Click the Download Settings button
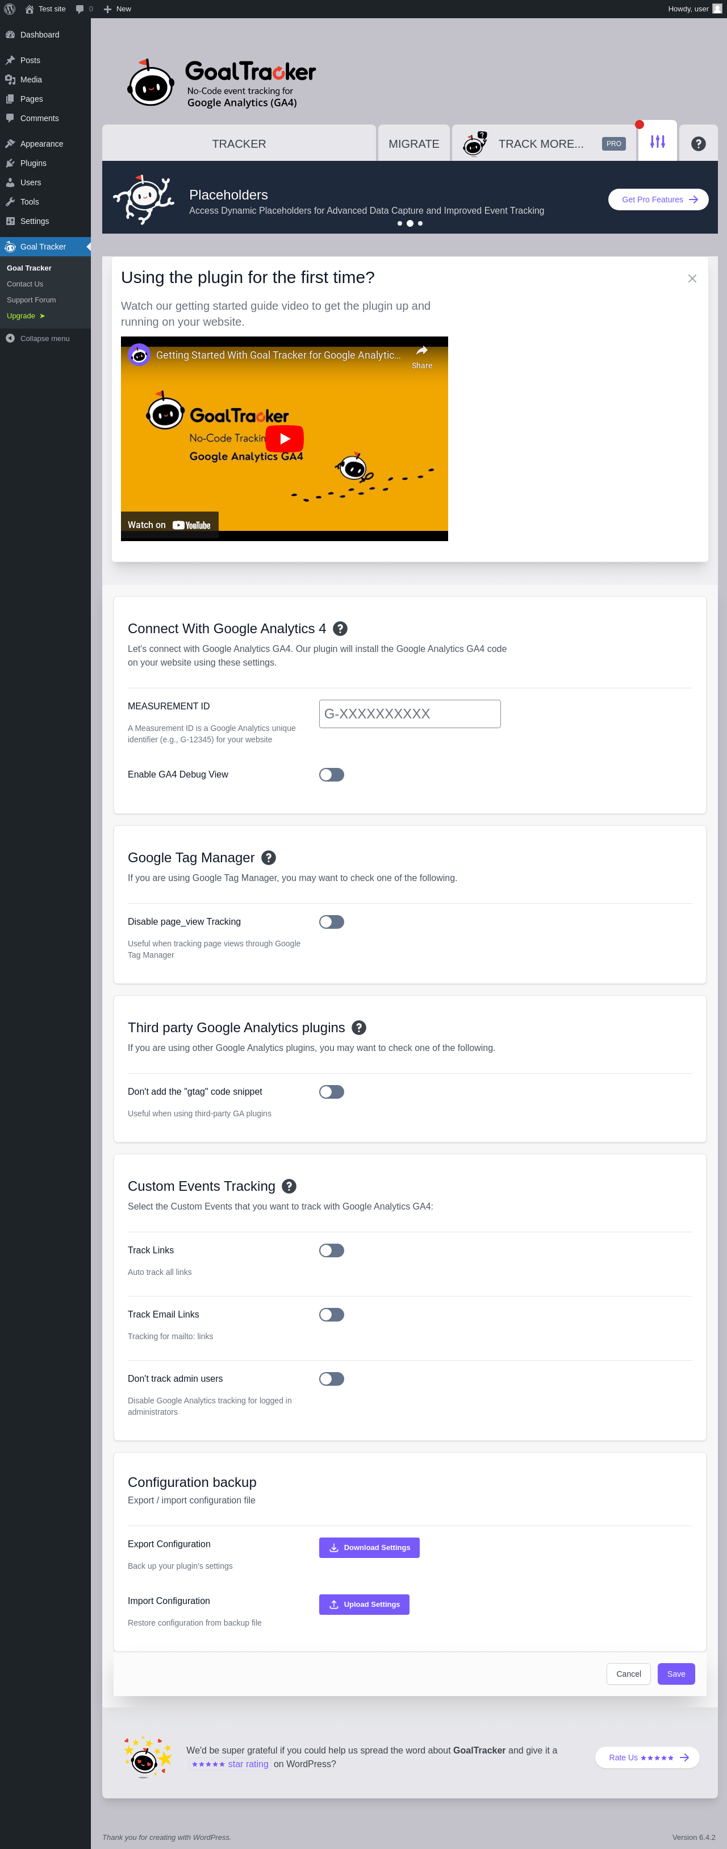 (369, 1548)
